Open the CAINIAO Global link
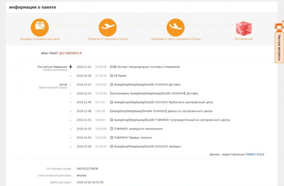Image resolution: width=284 pixels, height=186 pixels. point(255,154)
